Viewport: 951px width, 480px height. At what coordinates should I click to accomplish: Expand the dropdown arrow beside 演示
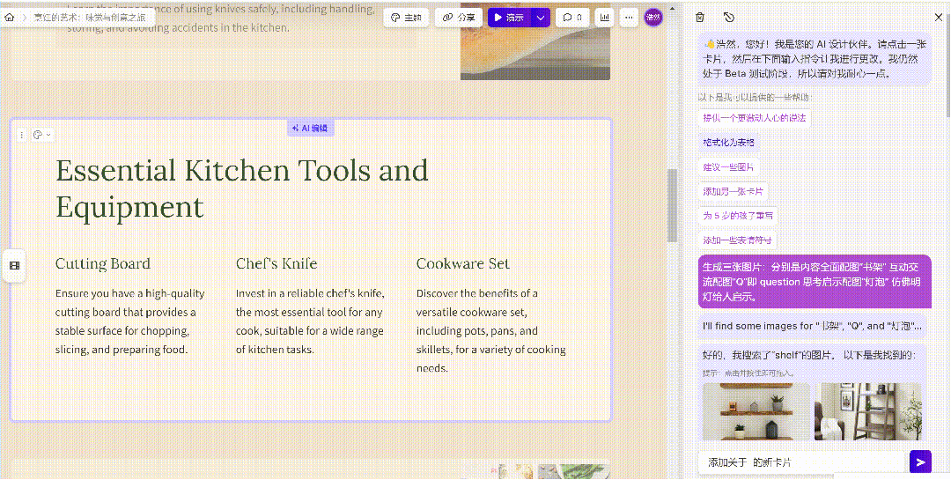pyautogui.click(x=541, y=17)
